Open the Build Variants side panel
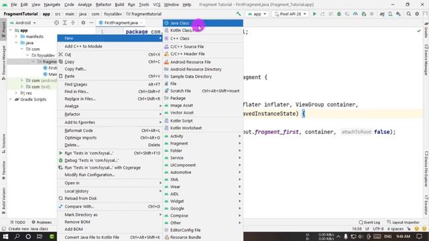Viewport: 429px width, 241px height. 3,201
